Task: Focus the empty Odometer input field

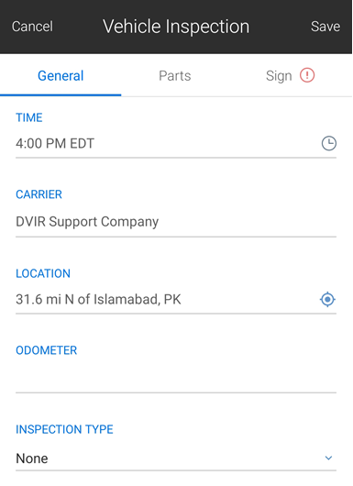Action: coord(176,378)
